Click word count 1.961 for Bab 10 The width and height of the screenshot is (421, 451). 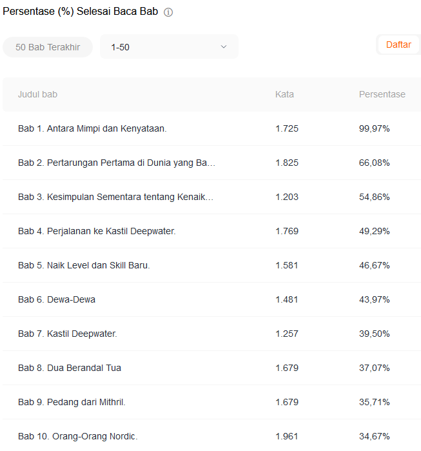click(x=286, y=437)
